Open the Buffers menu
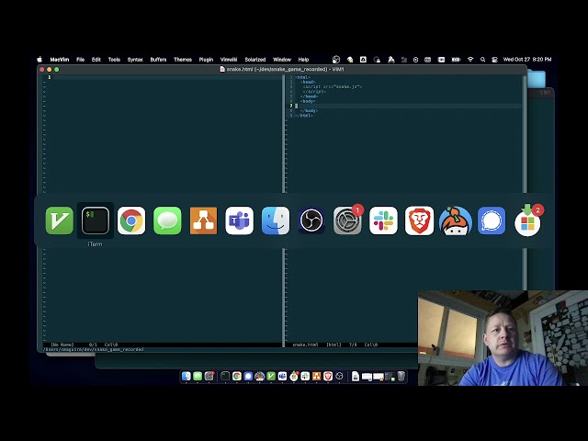 pos(158,59)
